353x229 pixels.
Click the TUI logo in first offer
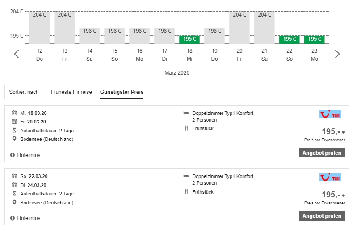[330, 114]
